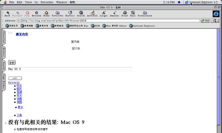The image size is (222, 133).
Task: Open the Mail toolbar button
Action: point(133,14)
